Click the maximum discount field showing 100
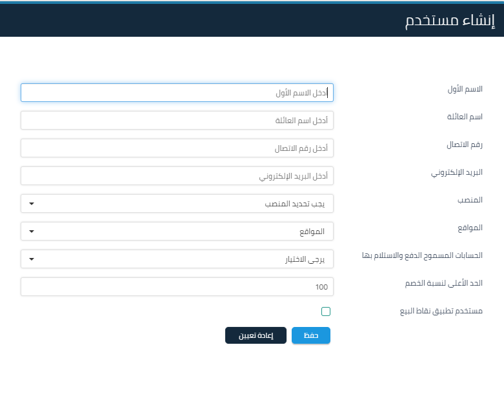The height and width of the screenshot is (405, 504). click(x=177, y=287)
